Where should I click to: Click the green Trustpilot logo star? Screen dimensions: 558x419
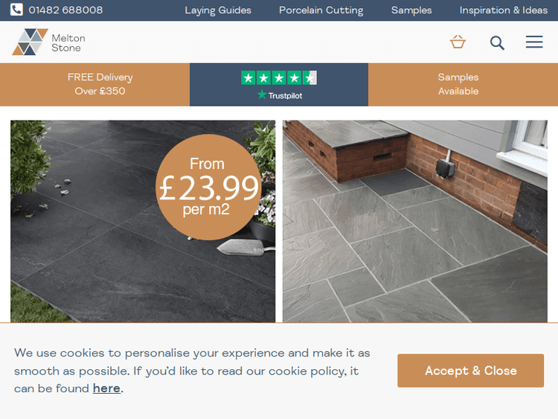(262, 95)
